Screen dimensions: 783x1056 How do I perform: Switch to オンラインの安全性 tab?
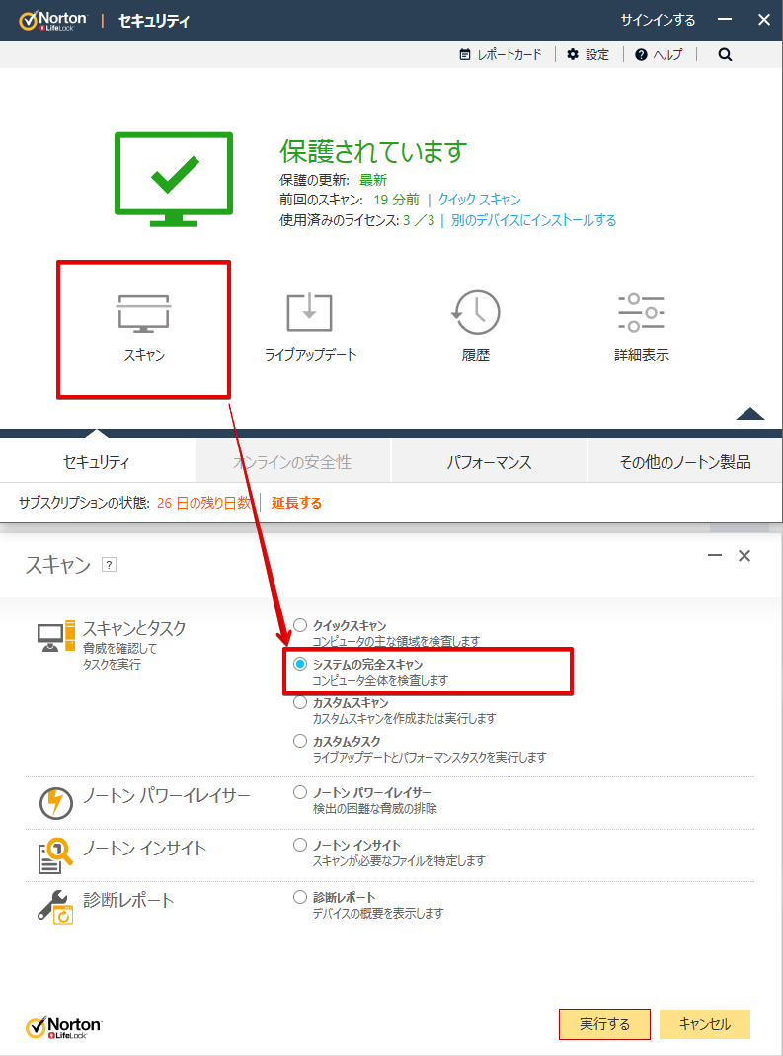[293, 462]
